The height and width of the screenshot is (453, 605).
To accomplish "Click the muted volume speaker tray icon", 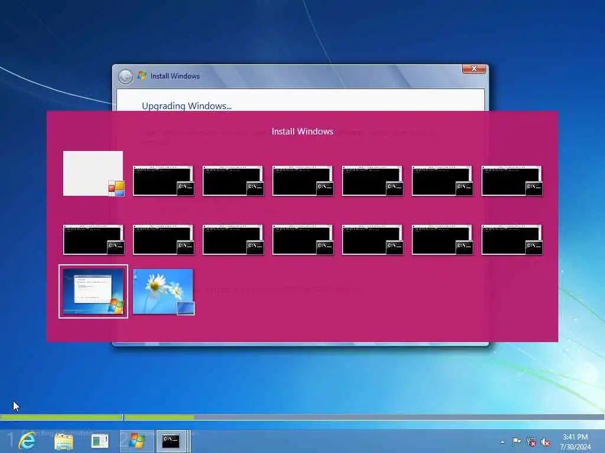I will 545,442.
